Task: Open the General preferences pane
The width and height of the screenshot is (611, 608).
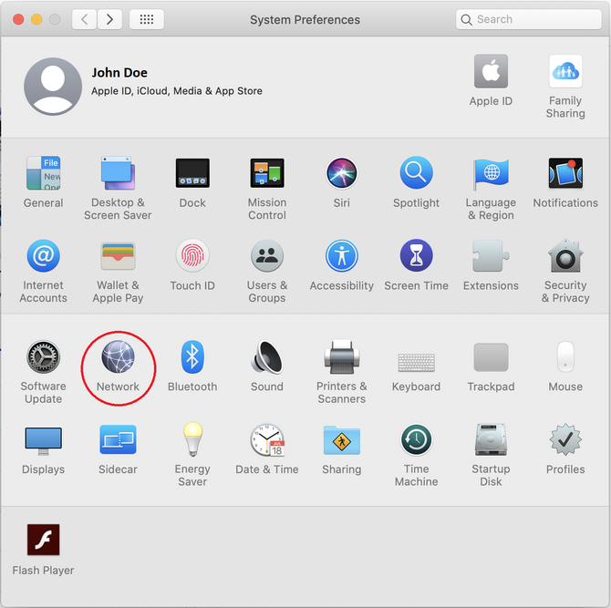Action: click(43, 173)
